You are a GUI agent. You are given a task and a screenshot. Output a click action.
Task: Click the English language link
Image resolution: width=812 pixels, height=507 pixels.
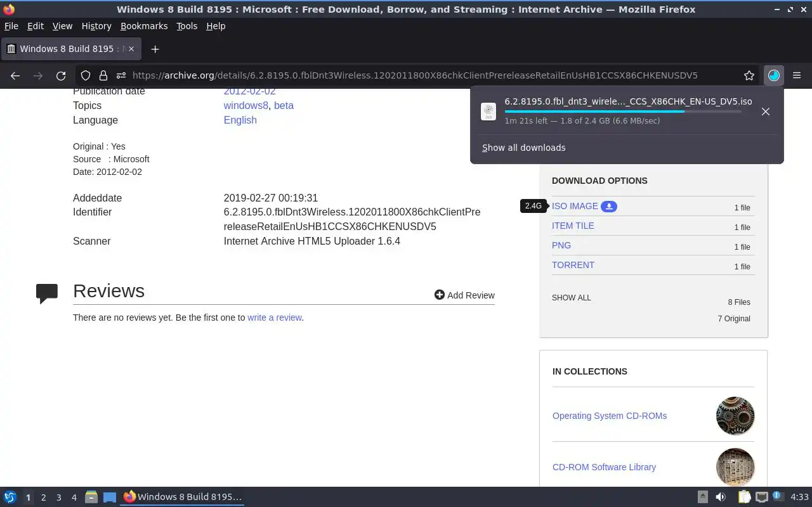[x=240, y=120]
